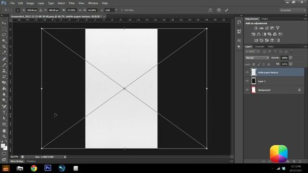The image size is (308, 173).
Task: Add a Levels adjustment
Action: 261,28
